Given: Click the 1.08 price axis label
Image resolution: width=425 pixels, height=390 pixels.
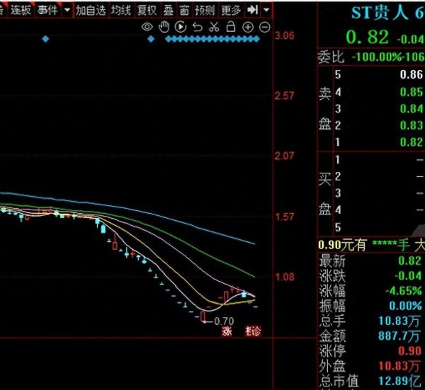Looking at the screenshot, I should coord(285,277).
